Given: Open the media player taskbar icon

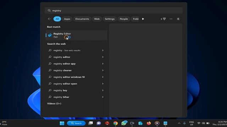Looking at the screenshot, I should 157,123.
